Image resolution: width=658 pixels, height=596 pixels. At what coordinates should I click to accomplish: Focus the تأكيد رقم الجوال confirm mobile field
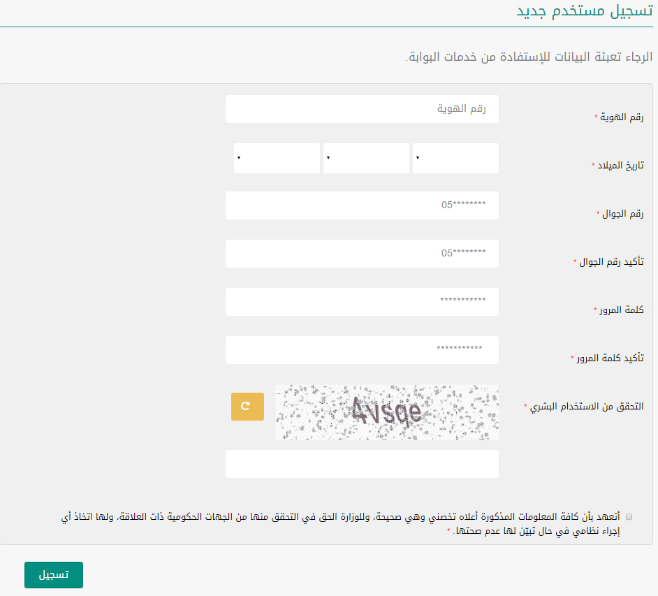coord(362,254)
